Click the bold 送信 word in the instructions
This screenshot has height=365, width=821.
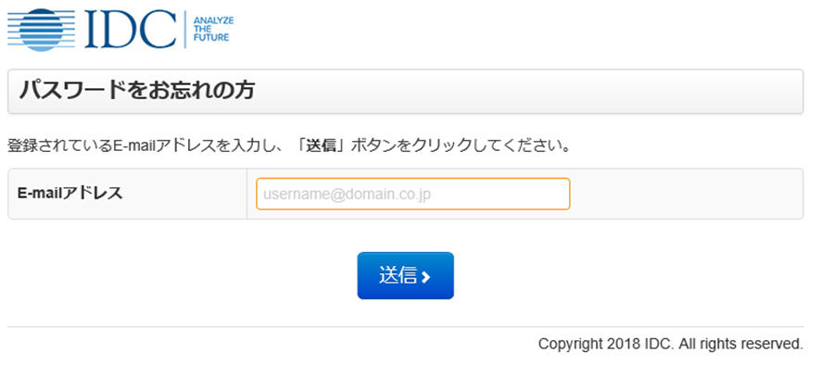(x=321, y=145)
